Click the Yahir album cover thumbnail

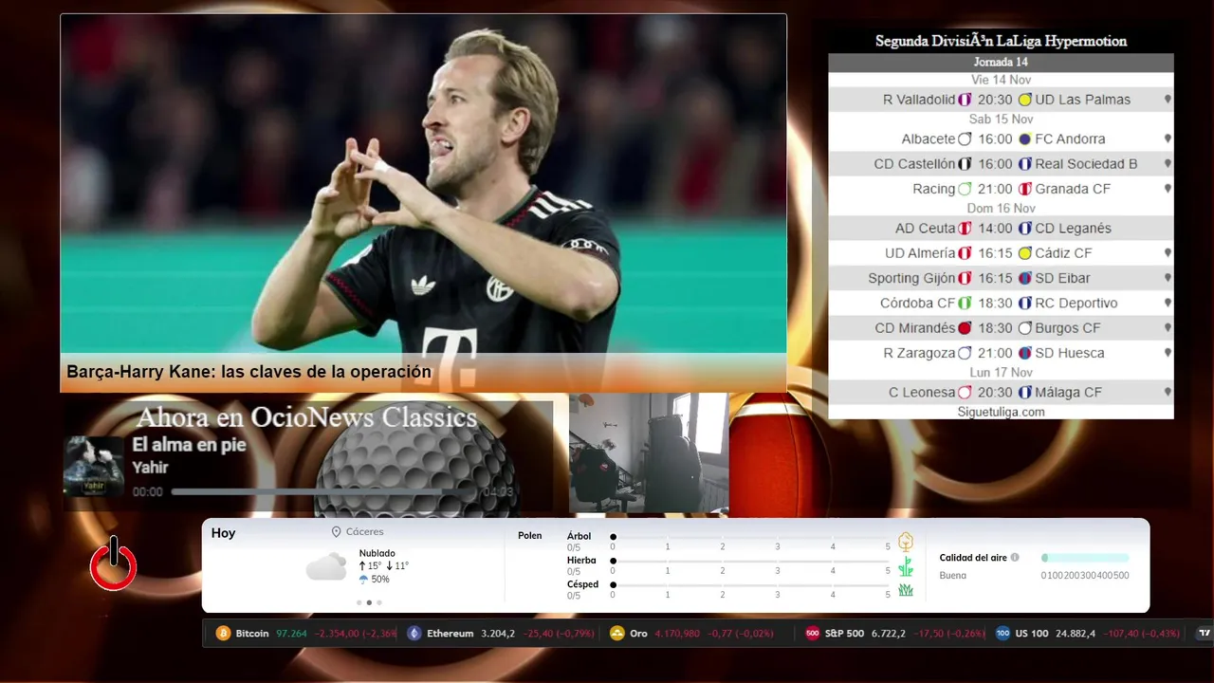[94, 466]
